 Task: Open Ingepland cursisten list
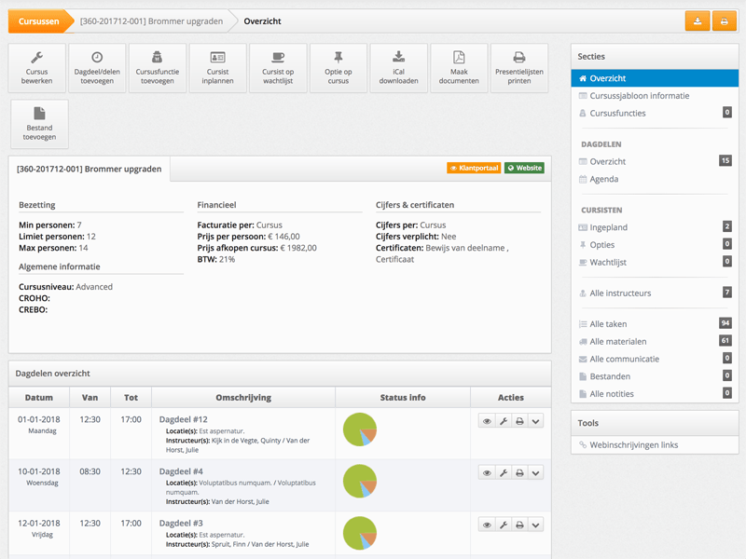(x=655, y=227)
